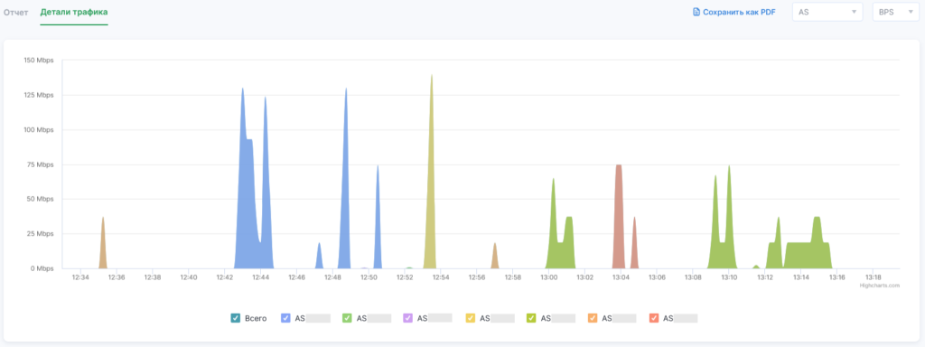925x347 pixels.
Task: Toggle the Всего legend checkbox
Action: point(236,318)
